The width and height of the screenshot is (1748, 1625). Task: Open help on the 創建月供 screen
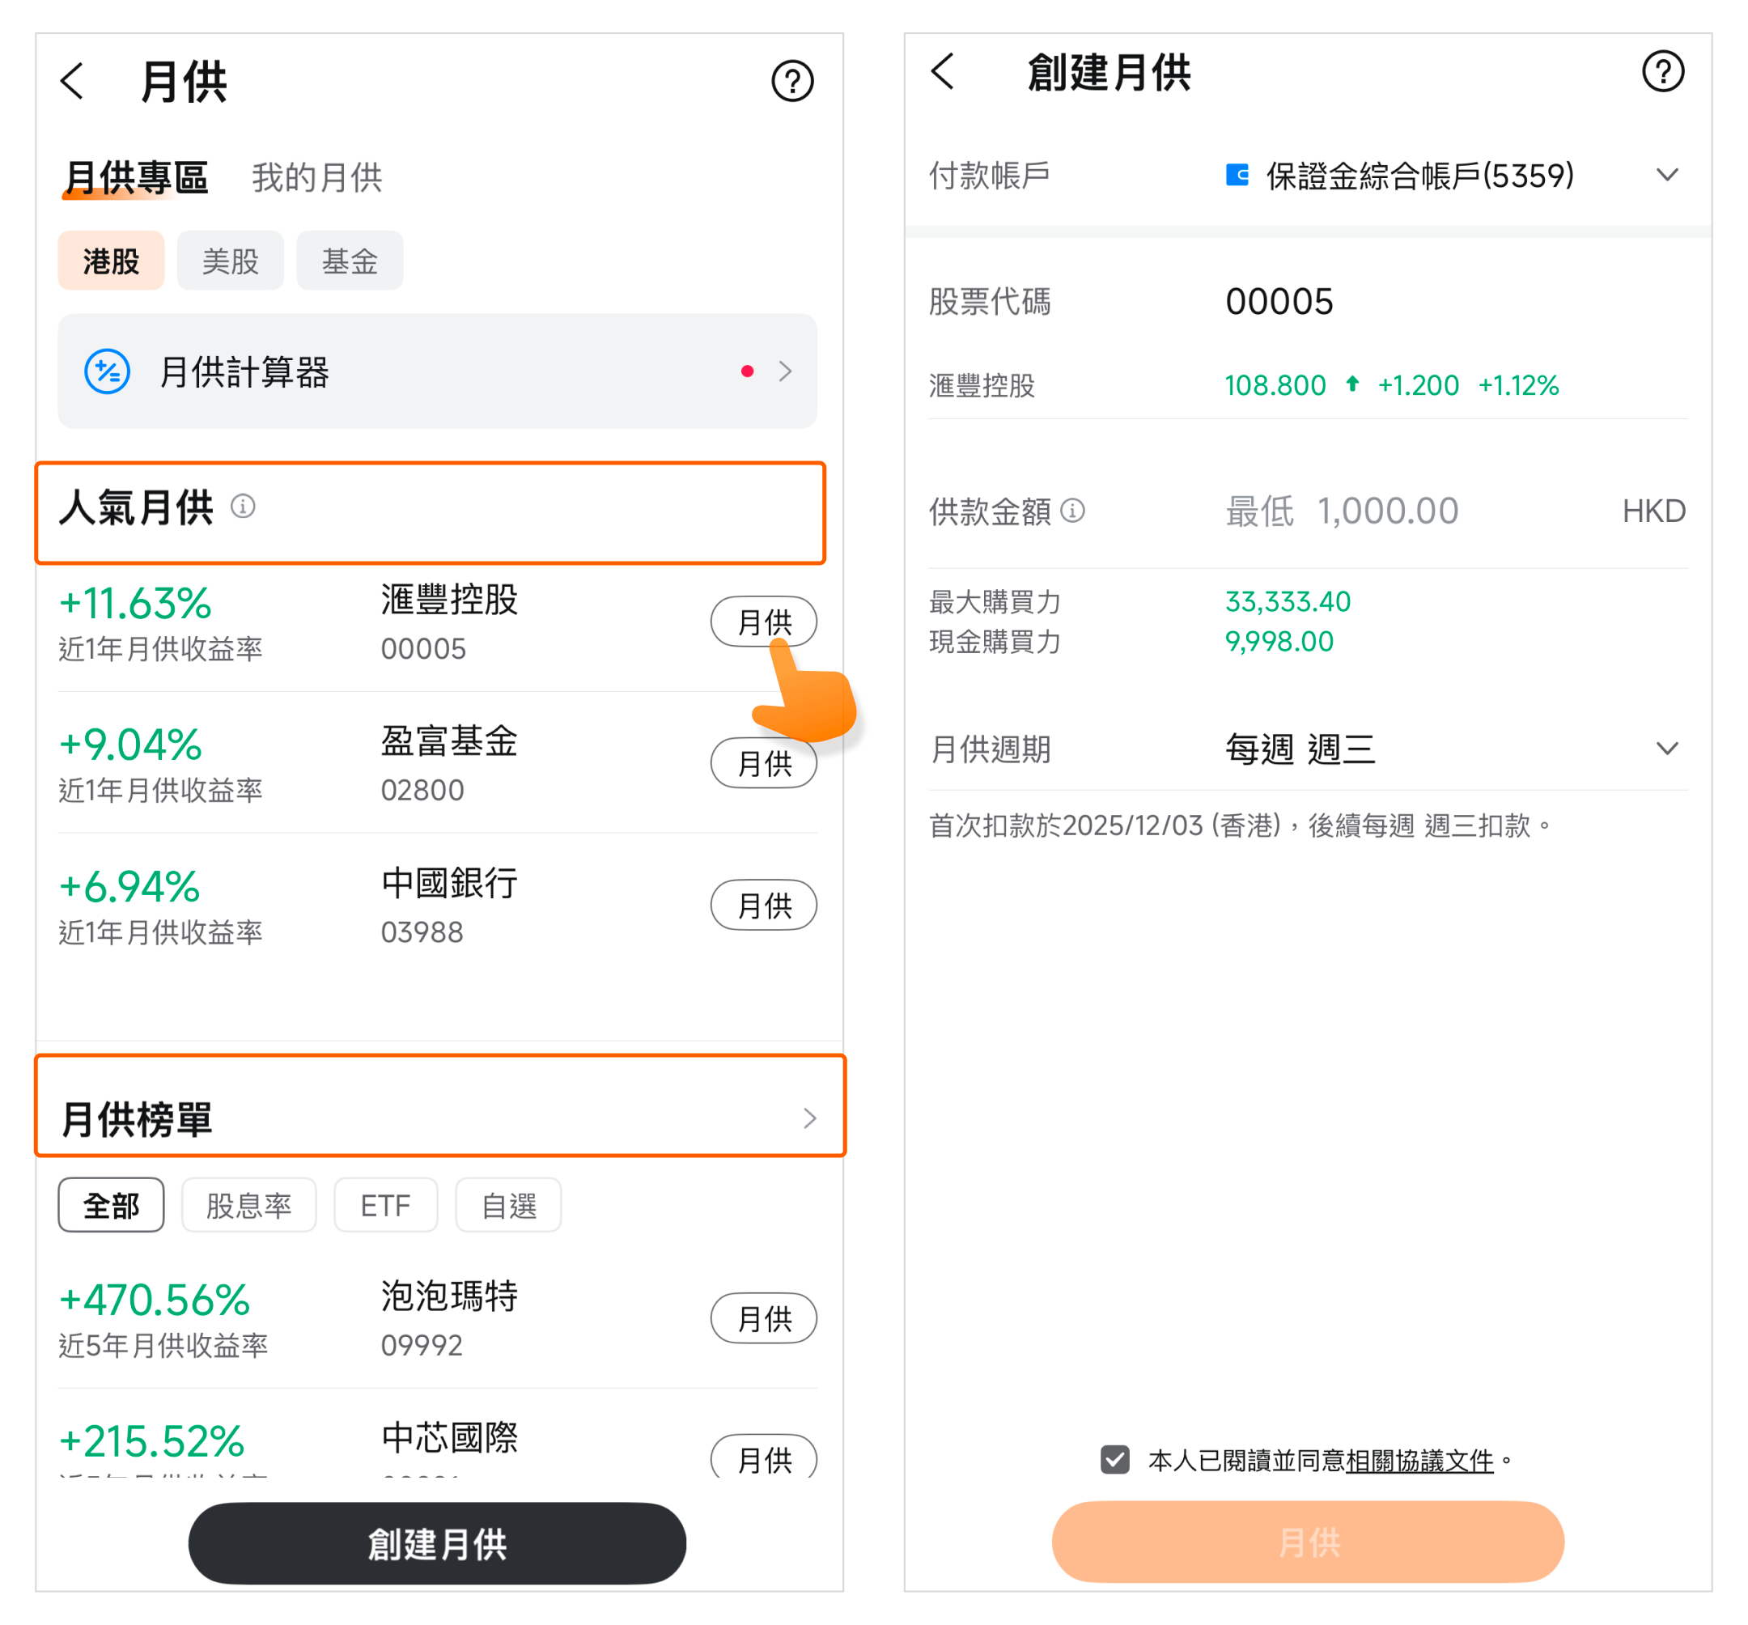pos(1662,72)
